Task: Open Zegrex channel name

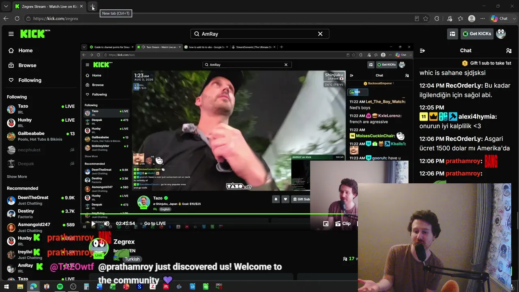Action: click(124, 242)
